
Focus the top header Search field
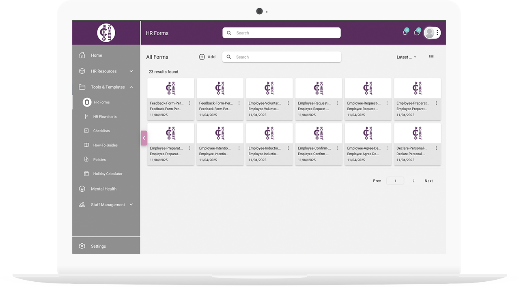tap(282, 33)
